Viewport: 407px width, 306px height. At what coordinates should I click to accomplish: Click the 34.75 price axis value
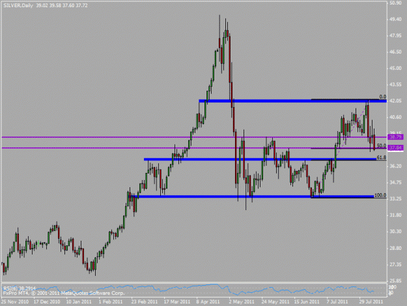point(395,183)
